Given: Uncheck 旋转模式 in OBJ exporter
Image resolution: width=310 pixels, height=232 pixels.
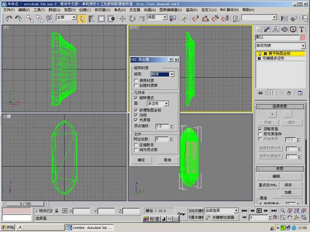Looking at the screenshot, I should coord(136,97).
